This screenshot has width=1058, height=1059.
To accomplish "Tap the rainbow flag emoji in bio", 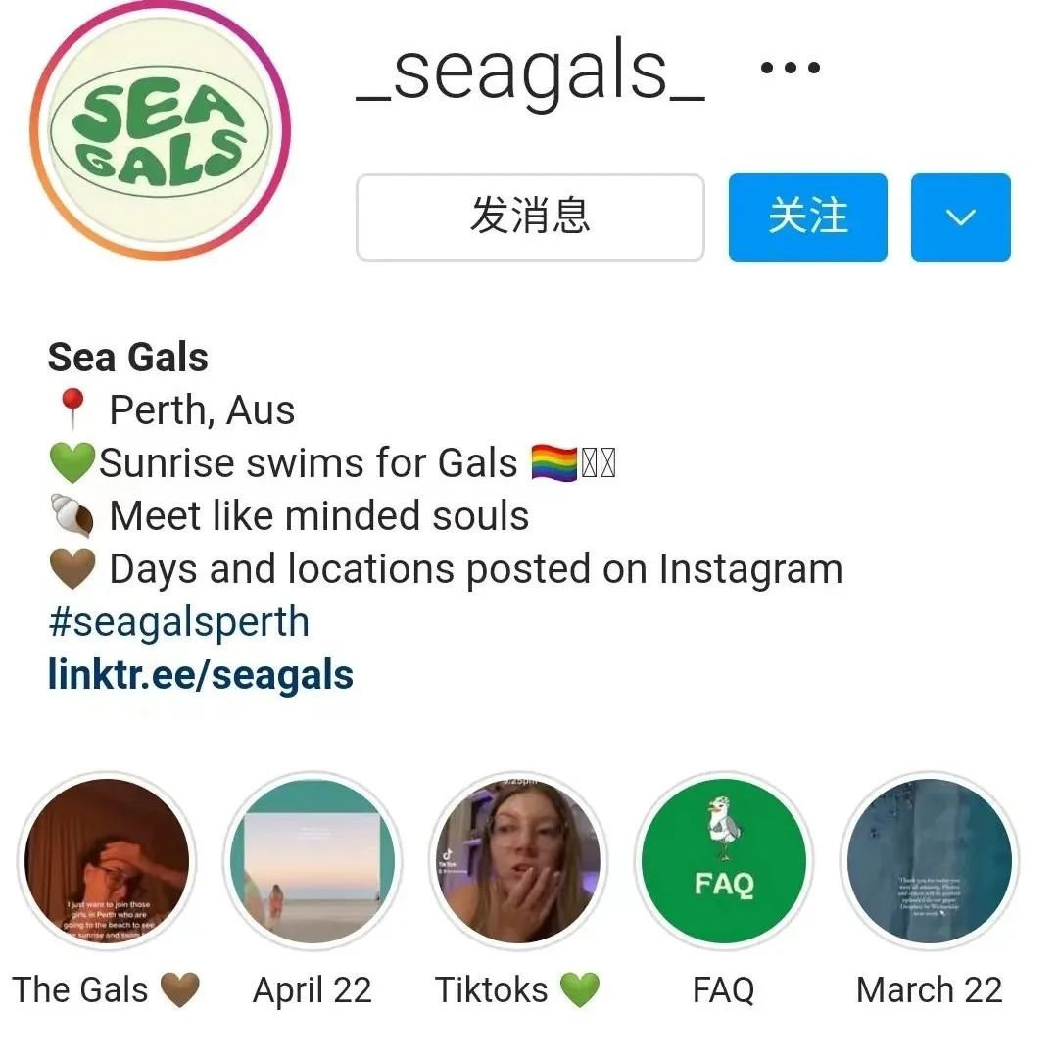I will [x=553, y=462].
